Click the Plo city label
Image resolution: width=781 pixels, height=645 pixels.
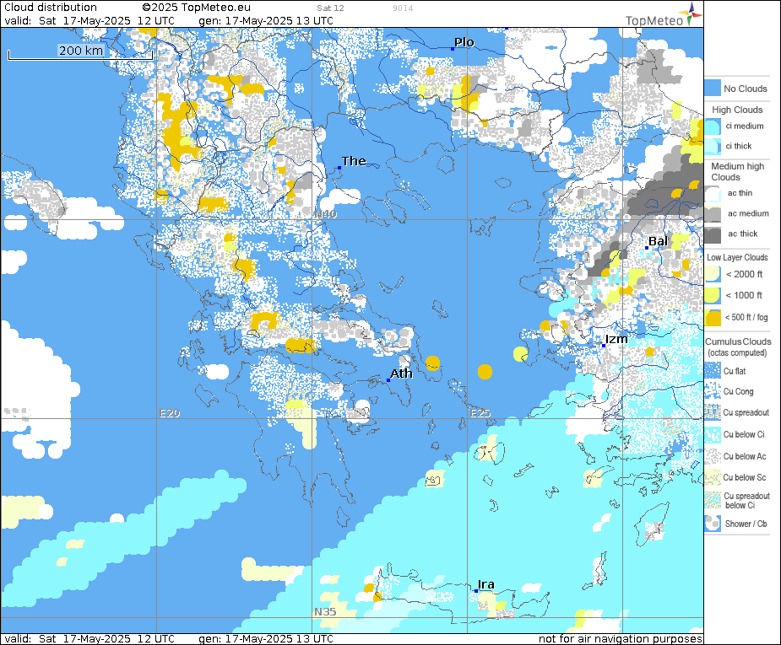coord(464,42)
